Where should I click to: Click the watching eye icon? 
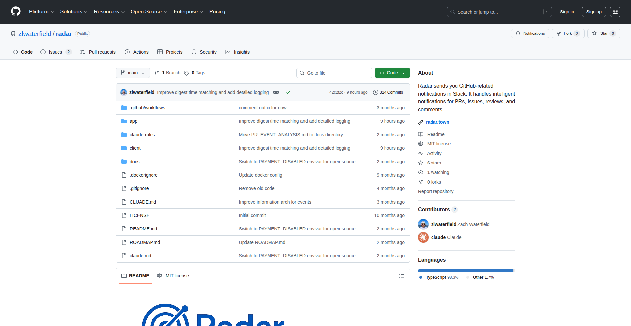[x=421, y=172]
